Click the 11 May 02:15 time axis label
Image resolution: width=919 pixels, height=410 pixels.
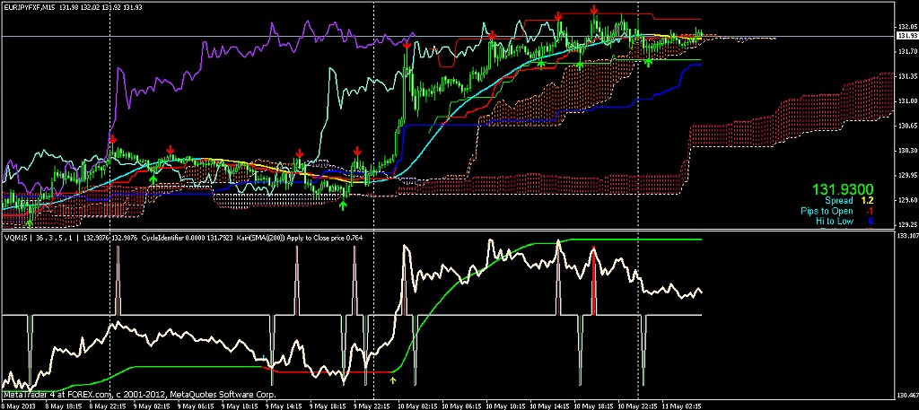680,406
